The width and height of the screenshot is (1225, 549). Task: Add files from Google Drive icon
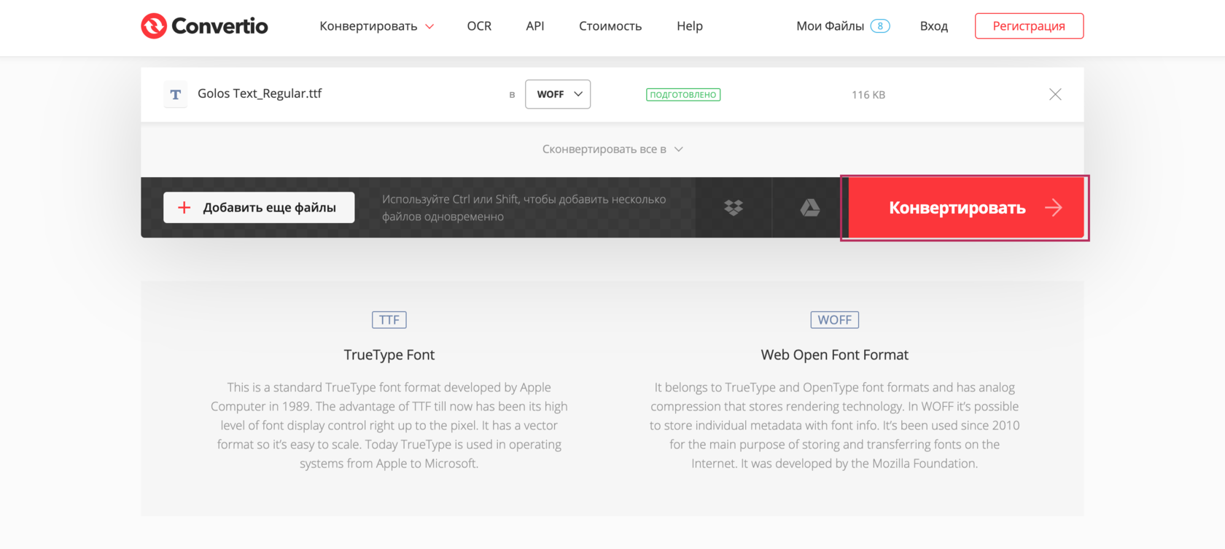(810, 208)
